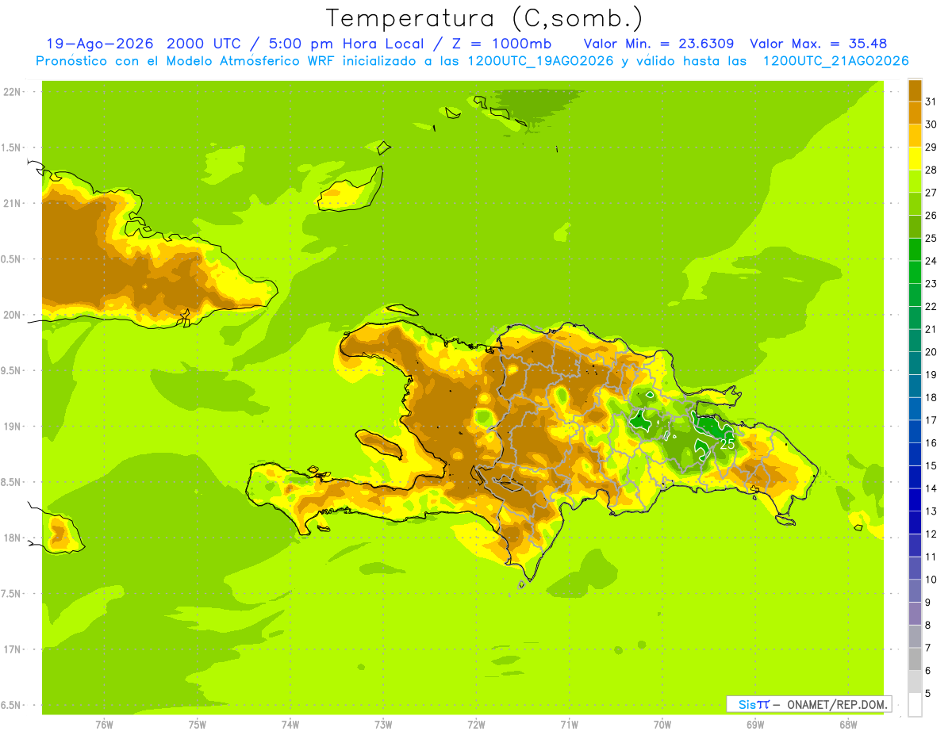Image resolution: width=952 pixels, height=735 pixels.
Task: Click the '17N' latitude axis label
Action: pos(13,649)
